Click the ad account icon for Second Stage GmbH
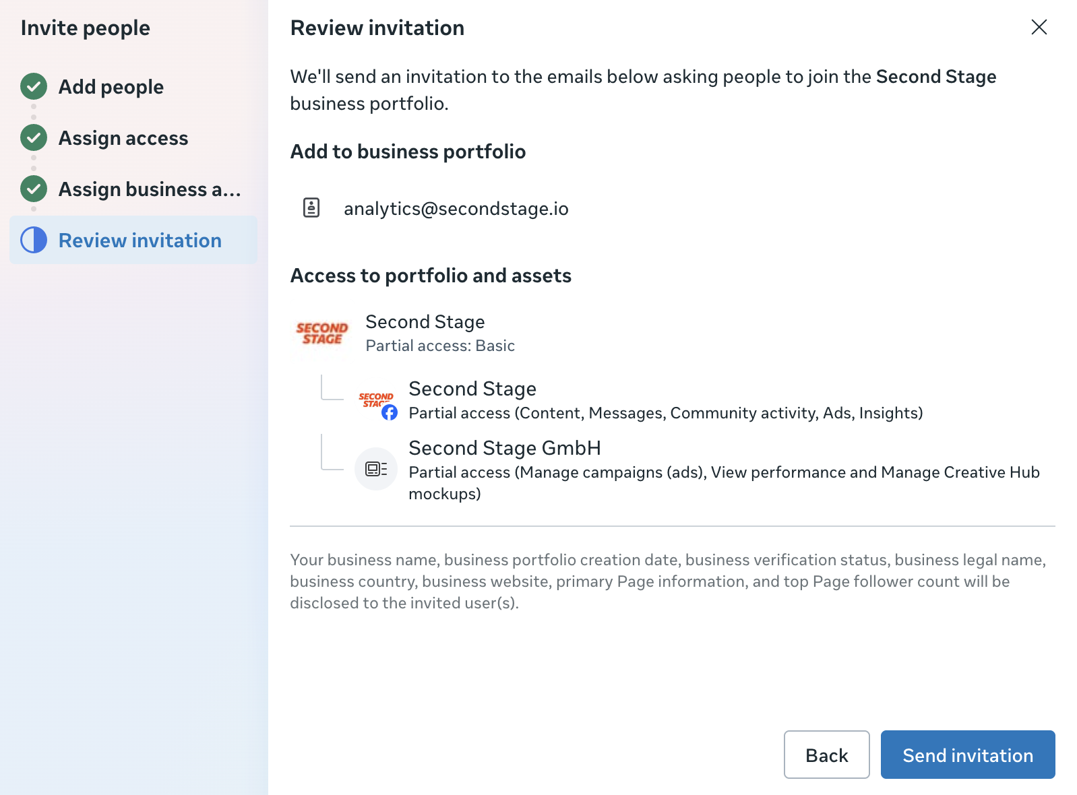 376,469
